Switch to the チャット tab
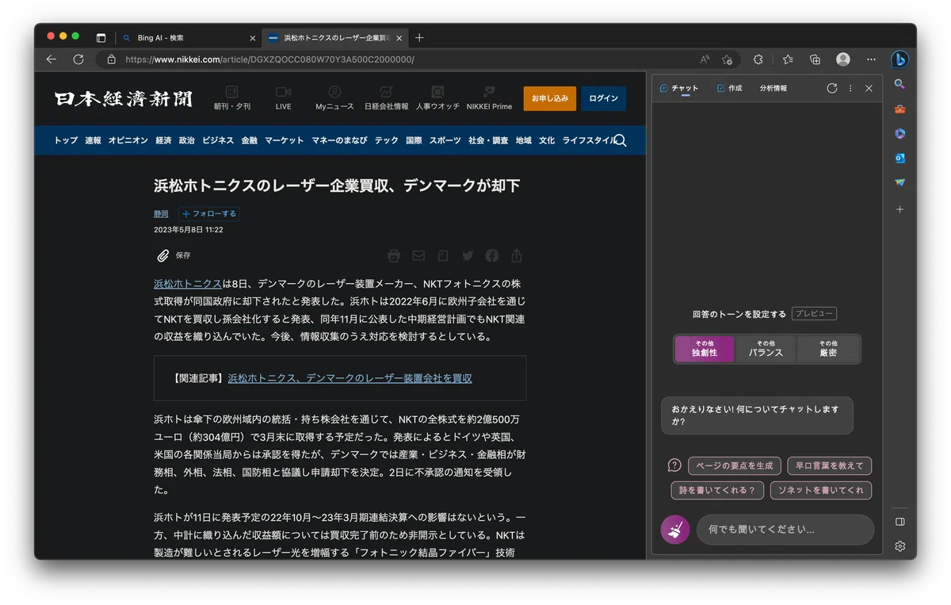951x605 pixels. click(679, 88)
